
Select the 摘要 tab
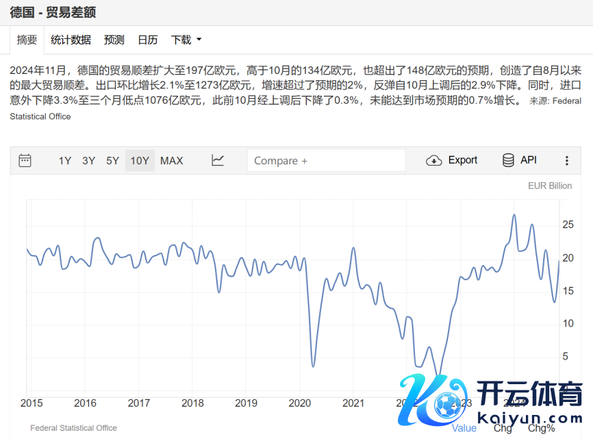click(x=27, y=40)
